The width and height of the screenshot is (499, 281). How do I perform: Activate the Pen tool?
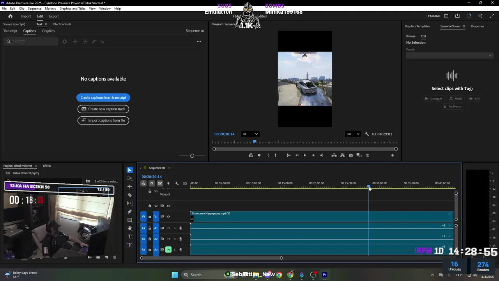coord(130,212)
